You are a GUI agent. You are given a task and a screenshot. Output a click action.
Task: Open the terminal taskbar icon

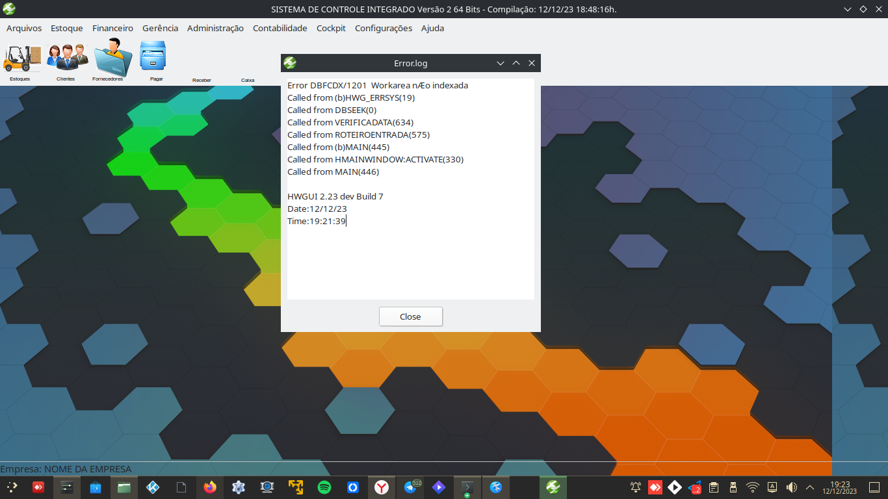tap(467, 487)
